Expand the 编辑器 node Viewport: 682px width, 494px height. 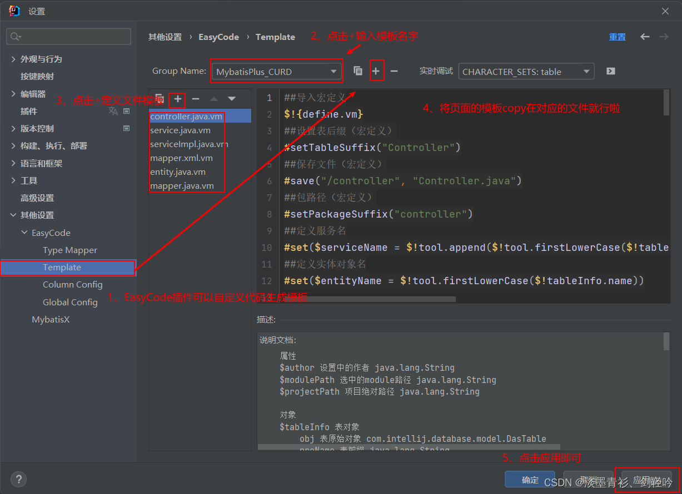pyautogui.click(x=13, y=94)
